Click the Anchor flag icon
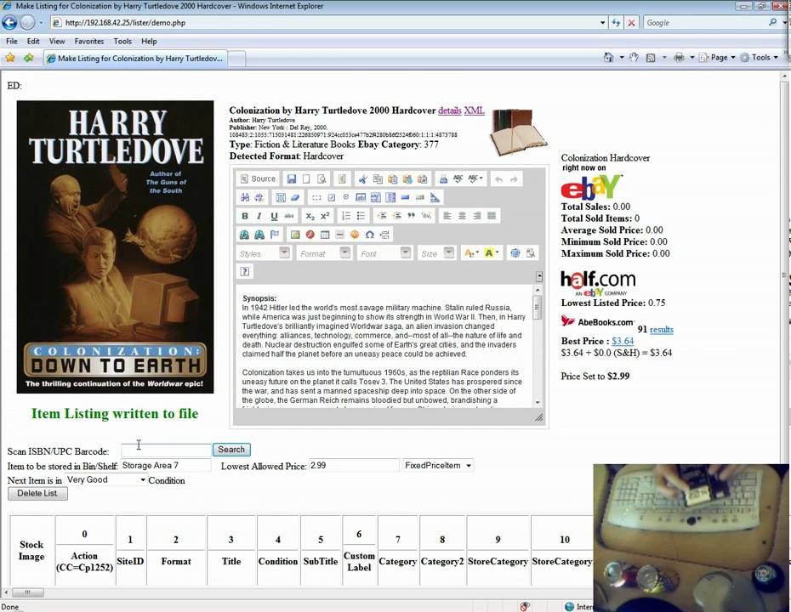This screenshot has width=791, height=612. 275,235
